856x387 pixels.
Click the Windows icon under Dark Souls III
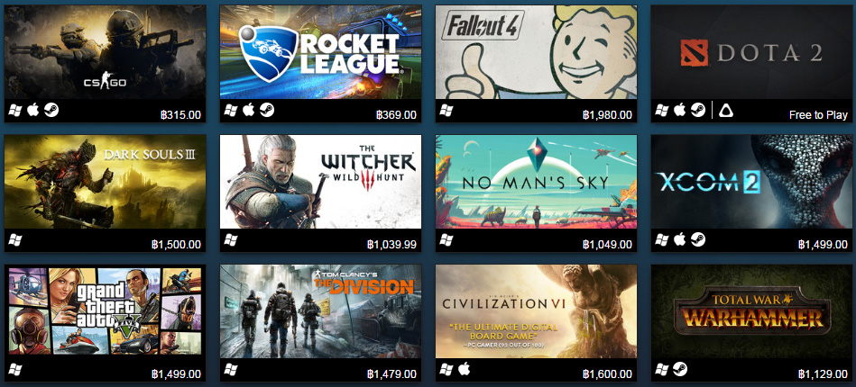point(15,239)
